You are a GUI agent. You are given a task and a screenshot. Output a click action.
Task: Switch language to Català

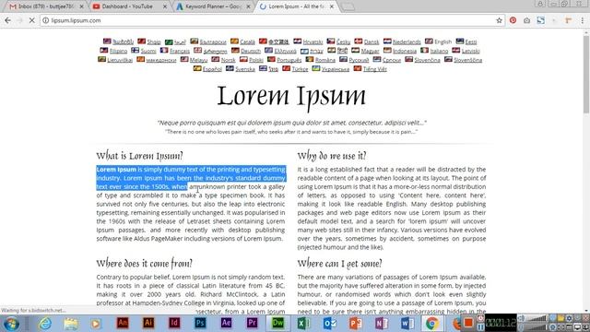click(x=247, y=41)
